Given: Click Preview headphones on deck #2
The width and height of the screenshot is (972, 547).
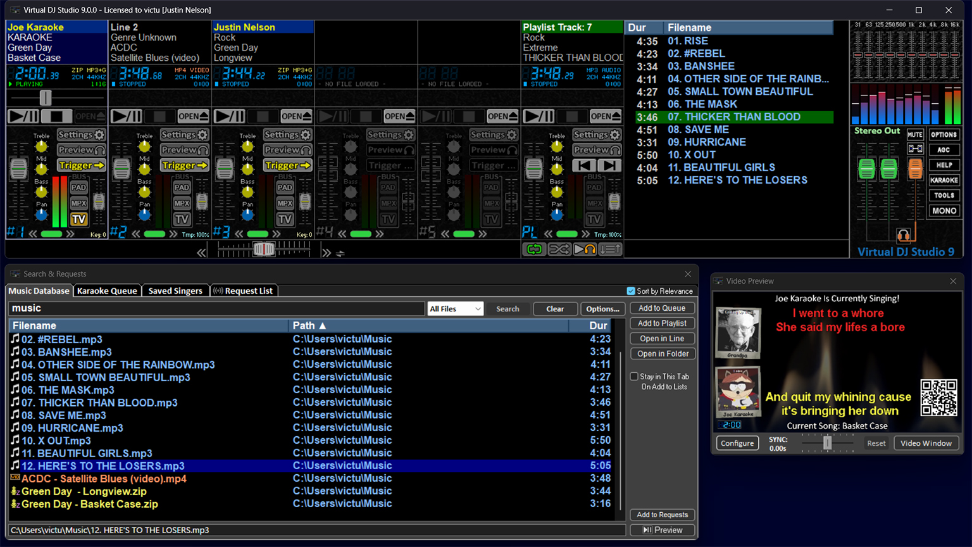Looking at the screenshot, I should click(185, 150).
